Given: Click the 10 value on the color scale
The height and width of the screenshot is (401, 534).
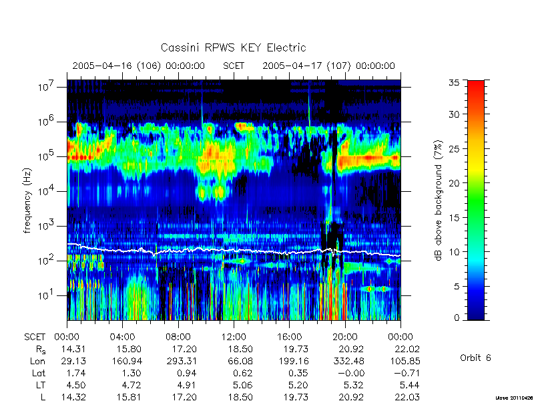Looking at the screenshot, I should pos(455,252).
